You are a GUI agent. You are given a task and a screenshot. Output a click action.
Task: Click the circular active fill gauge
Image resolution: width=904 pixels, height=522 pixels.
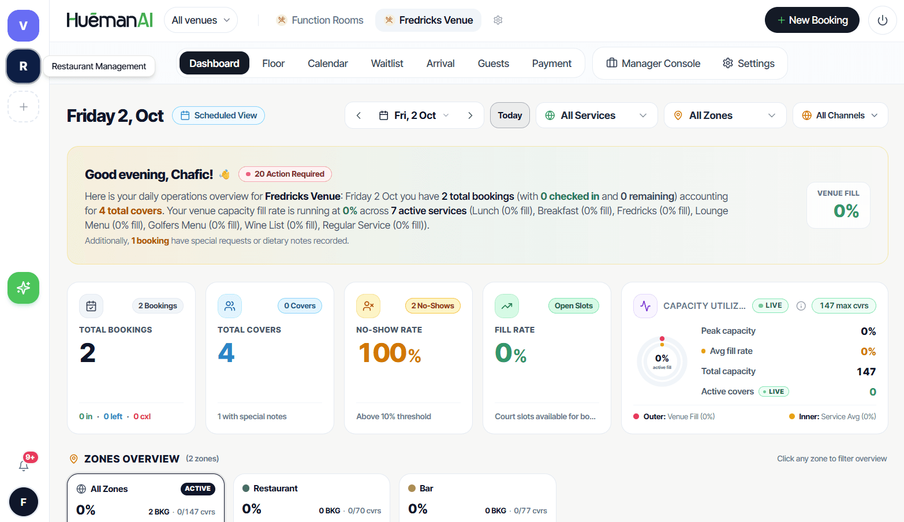pyautogui.click(x=662, y=361)
